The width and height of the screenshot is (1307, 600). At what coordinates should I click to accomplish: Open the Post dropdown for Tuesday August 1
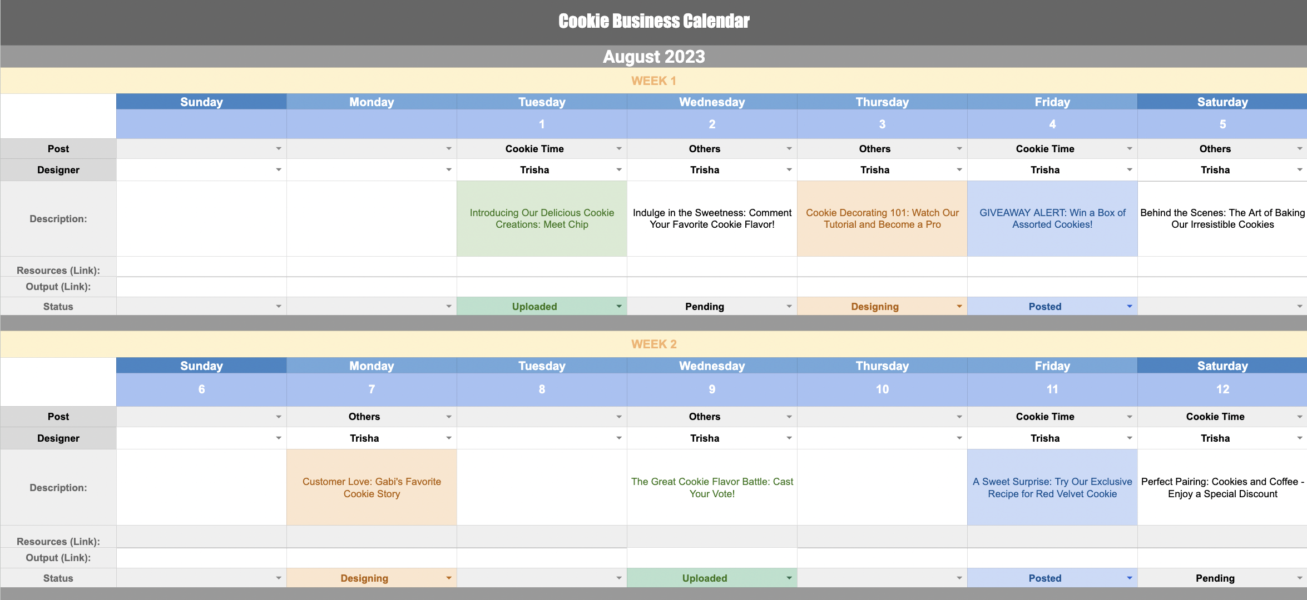coord(618,149)
